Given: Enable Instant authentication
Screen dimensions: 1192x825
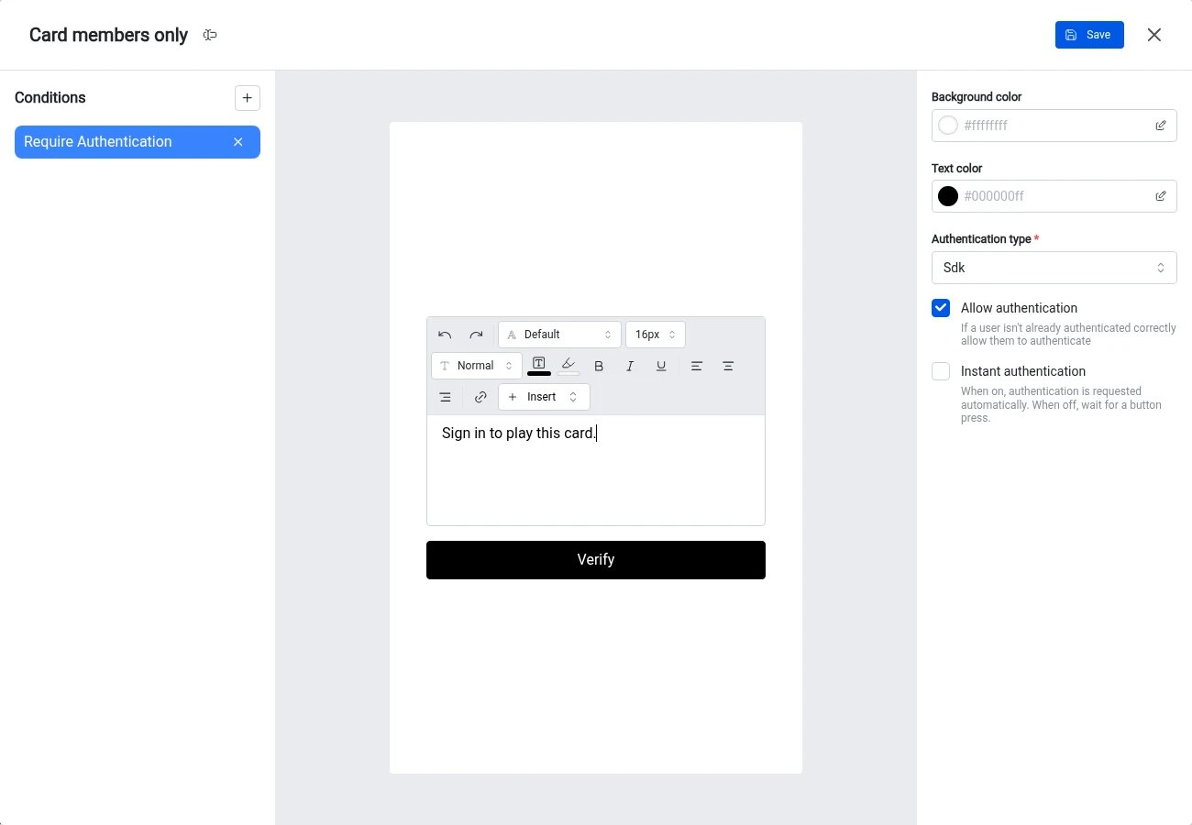Looking at the screenshot, I should point(941,371).
